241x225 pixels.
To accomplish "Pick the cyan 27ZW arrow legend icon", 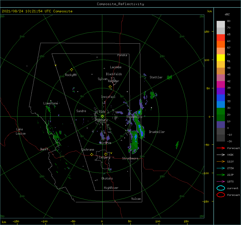I will 221,168.
